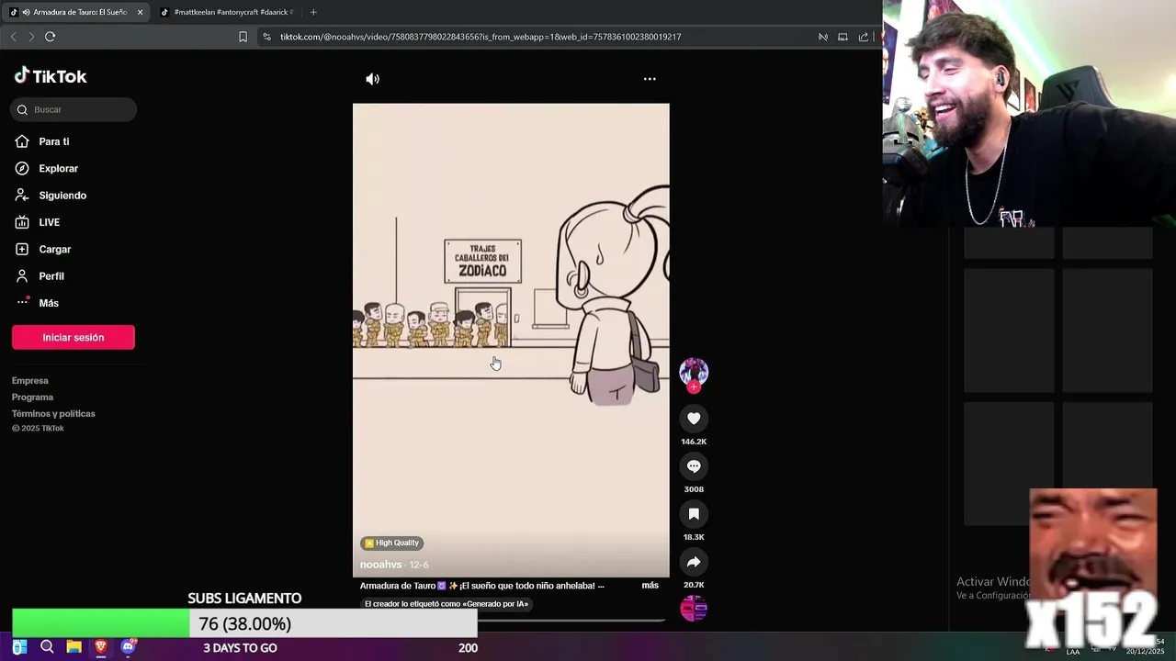Seek along the video progress bar

tap(511, 620)
